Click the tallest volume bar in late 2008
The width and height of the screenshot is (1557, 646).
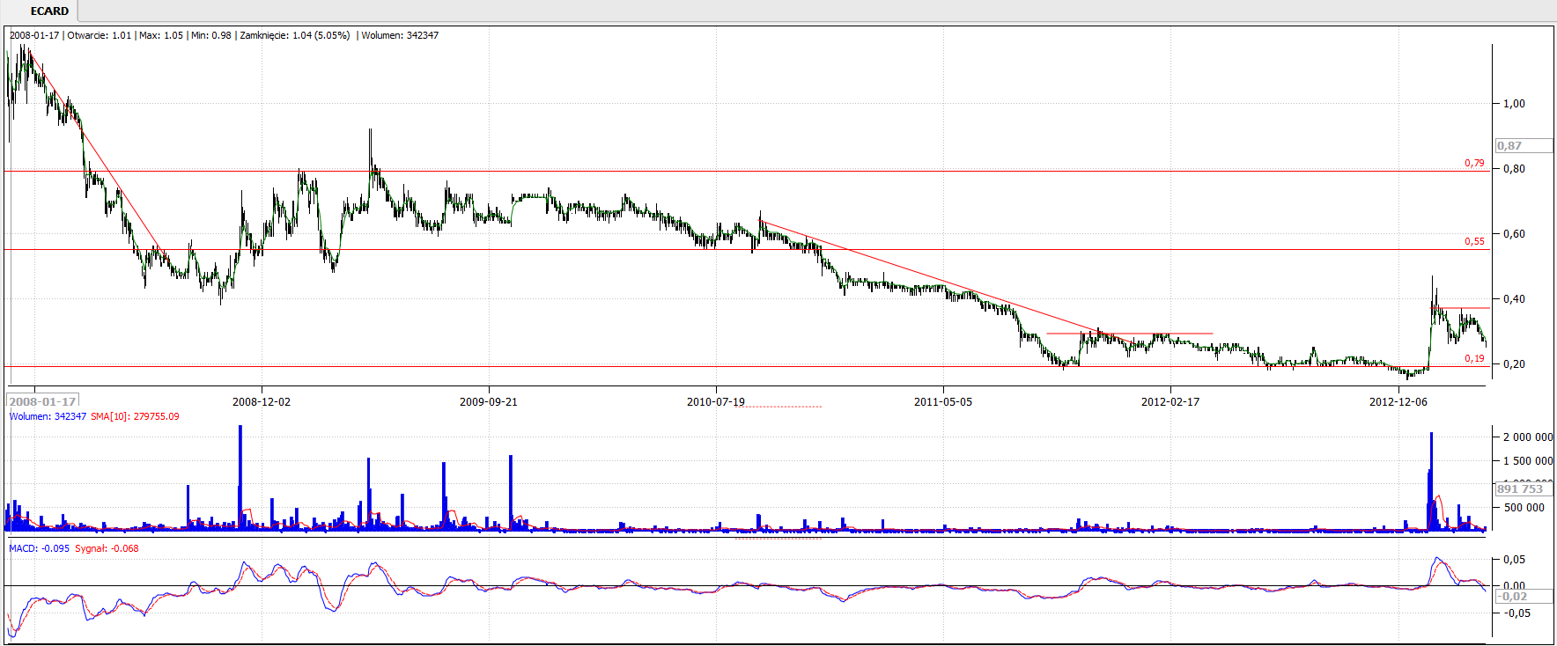coord(240,478)
